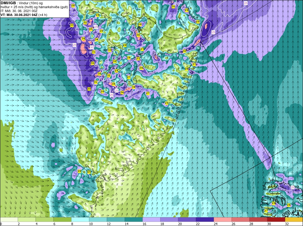This screenshot has height=226, width=303.
Task: Pick the 28–30 m/s red legend swatch
Action: click(x=258, y=219)
